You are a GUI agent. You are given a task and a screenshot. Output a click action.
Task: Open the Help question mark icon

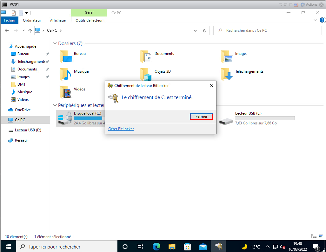pos(322,20)
